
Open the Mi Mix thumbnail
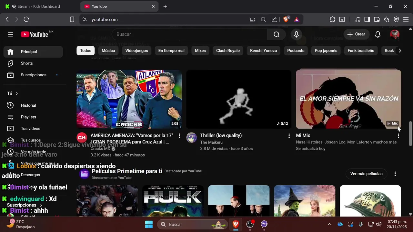point(348,99)
